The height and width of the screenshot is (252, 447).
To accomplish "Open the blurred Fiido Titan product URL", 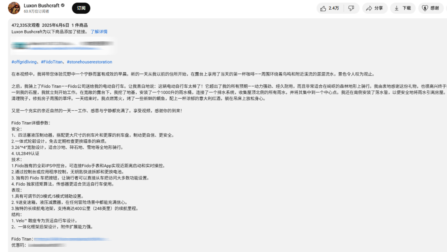I will pos(72,239).
